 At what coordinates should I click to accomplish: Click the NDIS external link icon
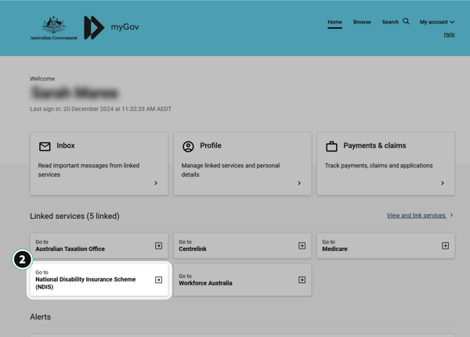point(158,280)
